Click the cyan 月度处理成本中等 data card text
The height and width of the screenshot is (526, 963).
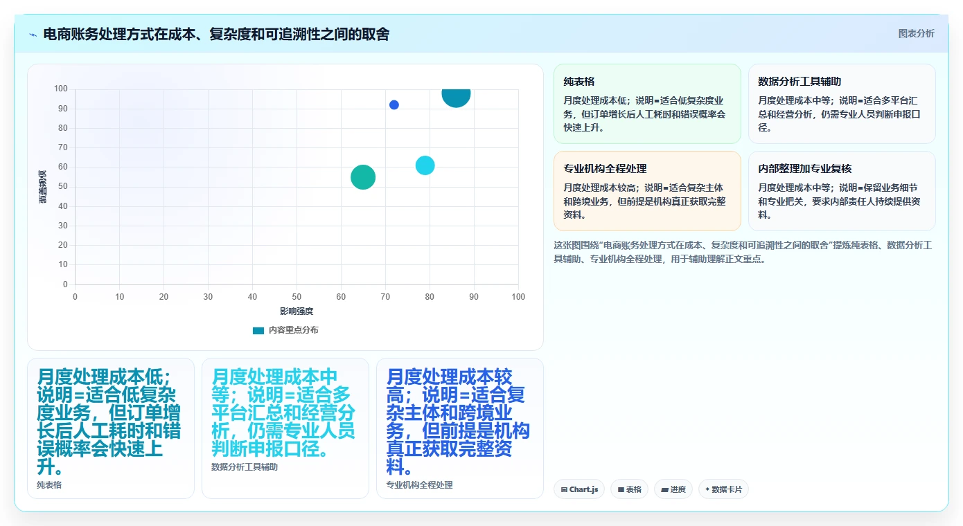point(283,413)
